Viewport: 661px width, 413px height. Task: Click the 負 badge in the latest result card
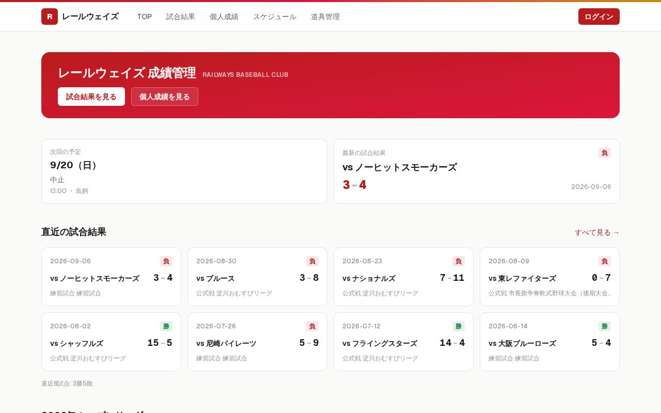[x=605, y=153]
